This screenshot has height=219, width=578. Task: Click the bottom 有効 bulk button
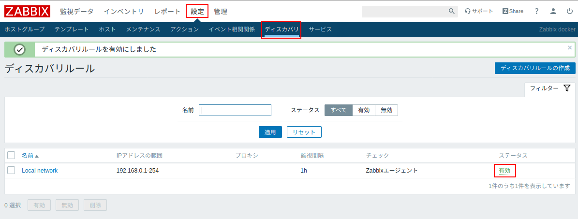(39, 205)
